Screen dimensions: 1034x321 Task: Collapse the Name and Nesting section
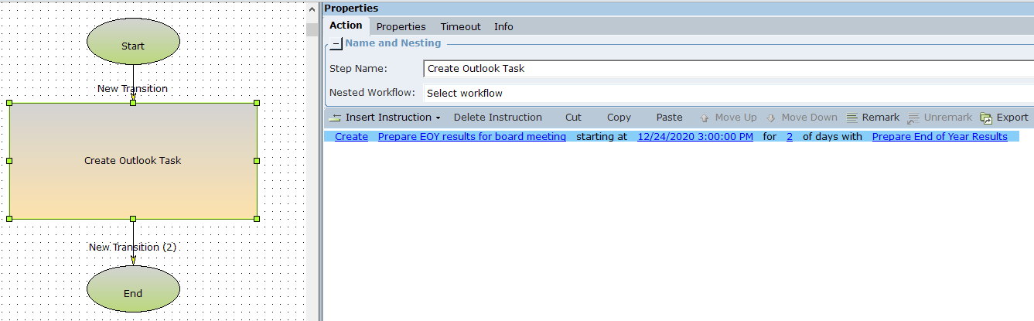coord(336,44)
